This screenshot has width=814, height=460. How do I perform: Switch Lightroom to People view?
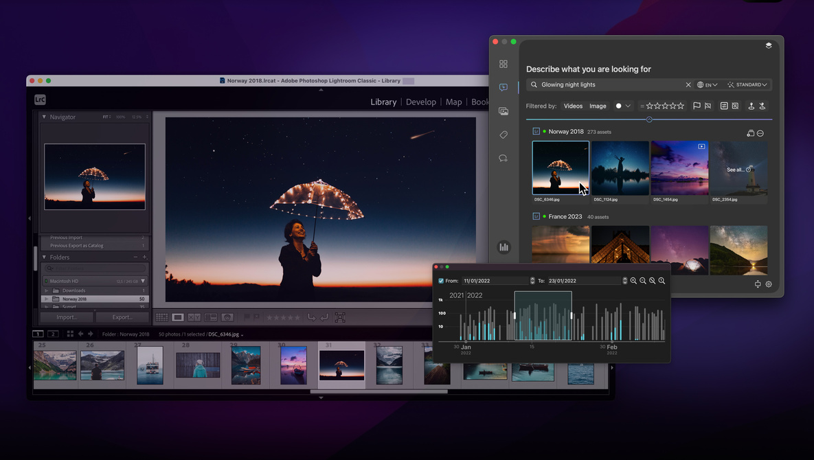pos(227,317)
